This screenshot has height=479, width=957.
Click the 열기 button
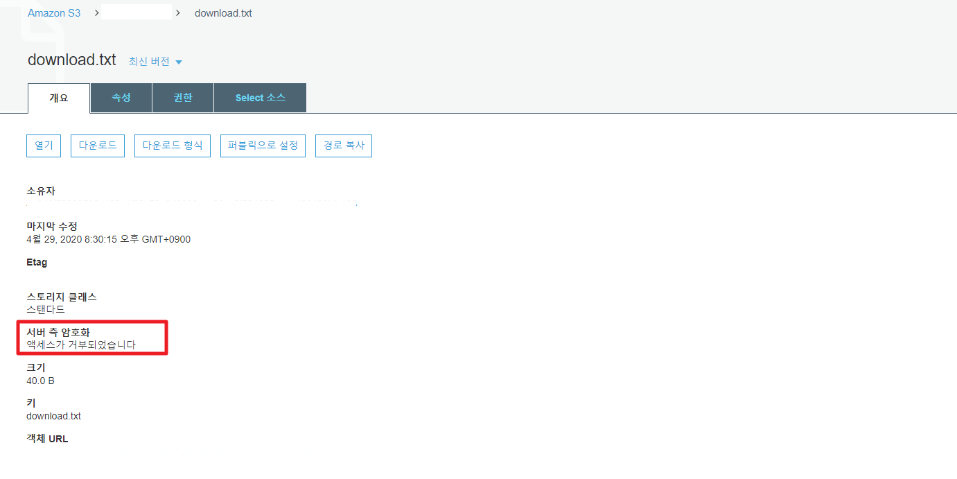click(44, 146)
